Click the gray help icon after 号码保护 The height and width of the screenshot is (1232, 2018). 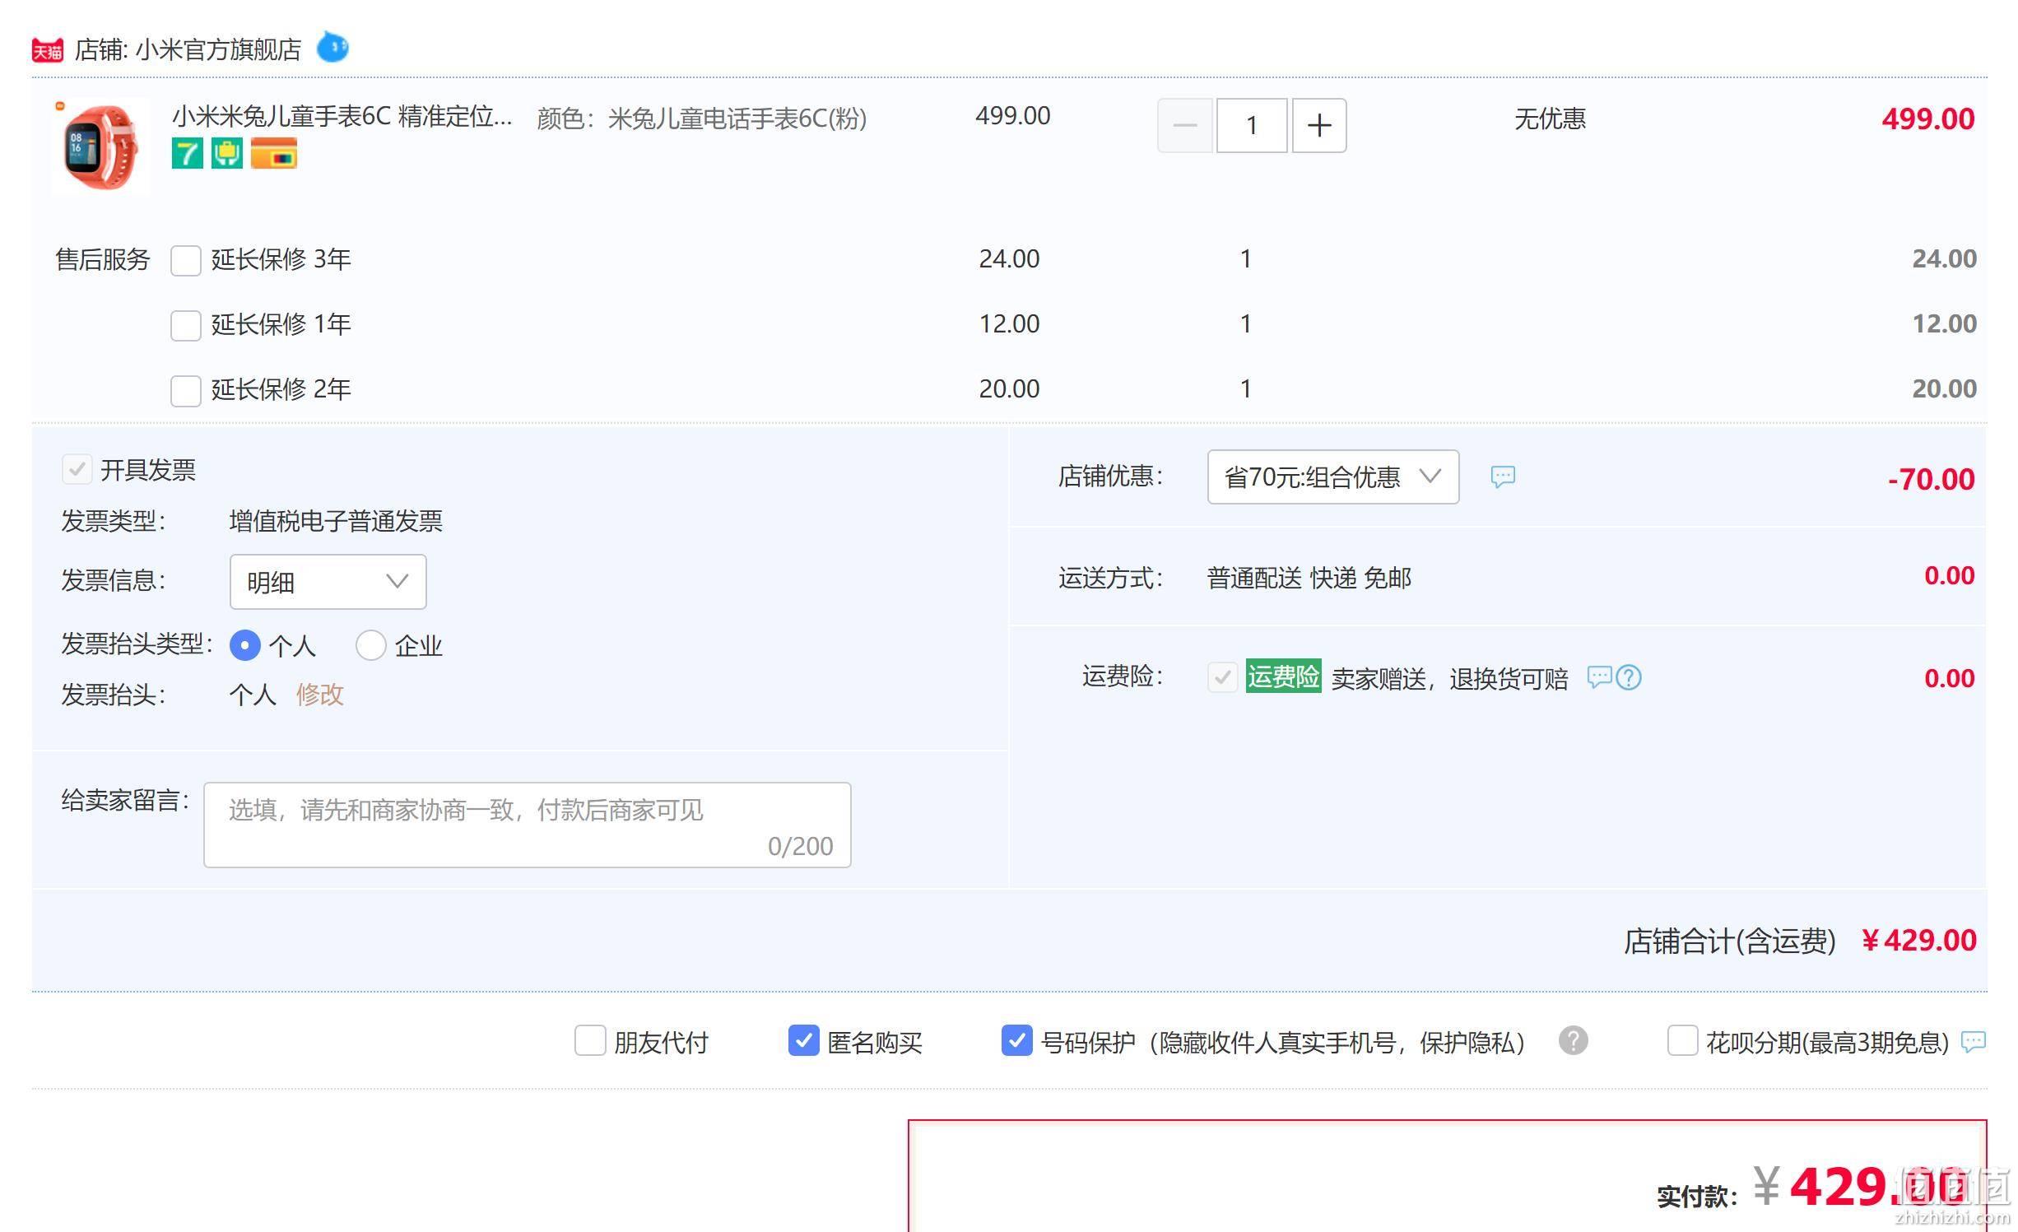point(1573,1040)
